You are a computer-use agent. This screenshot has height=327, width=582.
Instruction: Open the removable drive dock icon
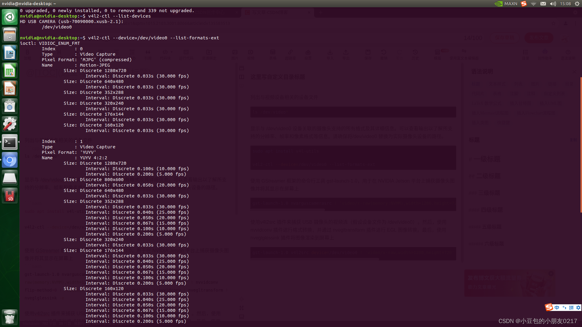pos(10,178)
